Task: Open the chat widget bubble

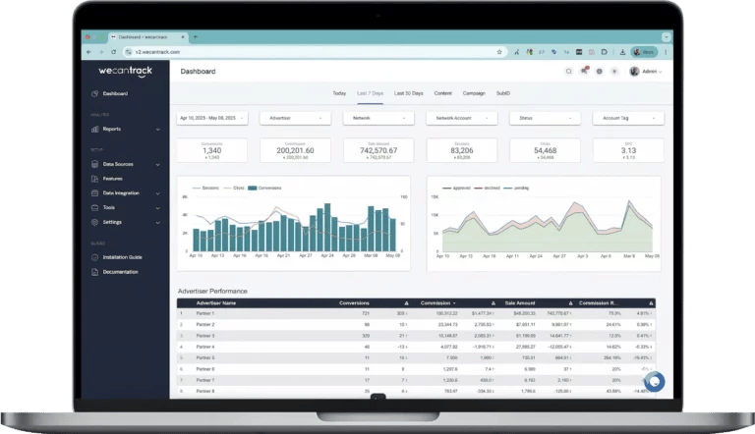Action: point(655,382)
